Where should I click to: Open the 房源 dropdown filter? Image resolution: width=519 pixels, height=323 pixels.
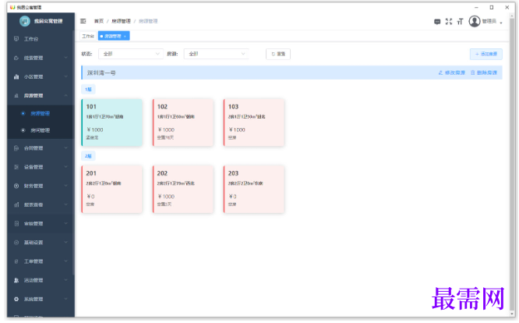pos(216,54)
